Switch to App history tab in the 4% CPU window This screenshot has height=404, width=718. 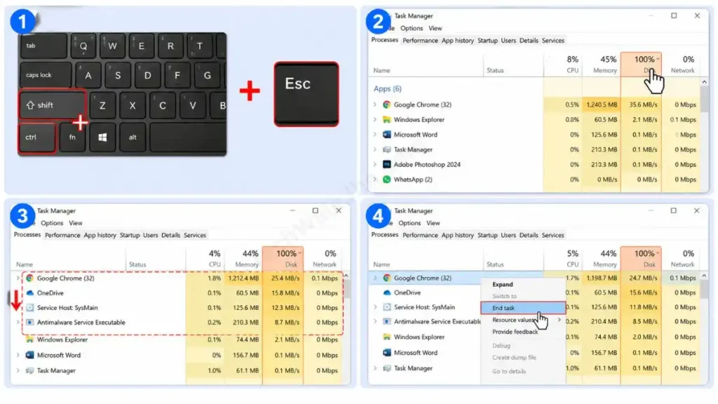point(100,235)
